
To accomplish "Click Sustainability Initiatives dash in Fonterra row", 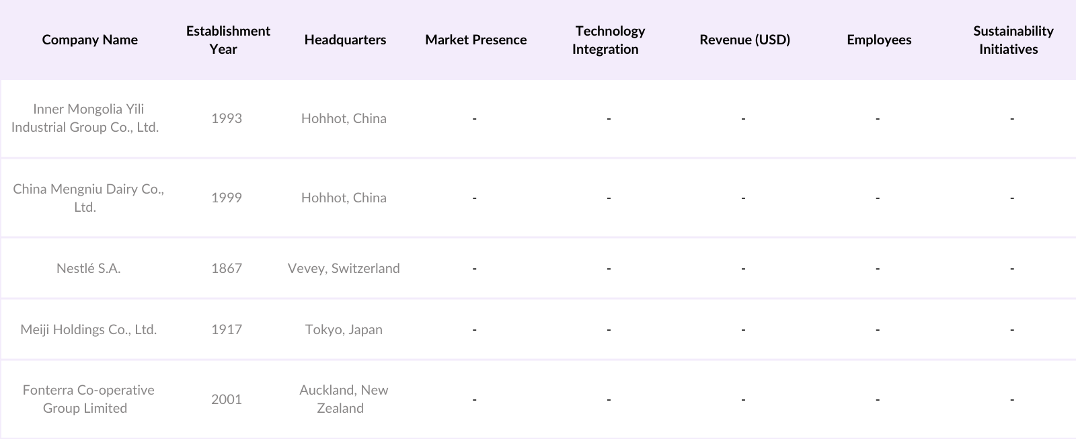I will (1012, 399).
